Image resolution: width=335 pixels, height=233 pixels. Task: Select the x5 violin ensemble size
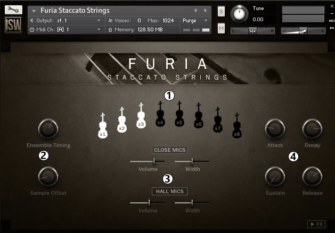tap(179, 114)
